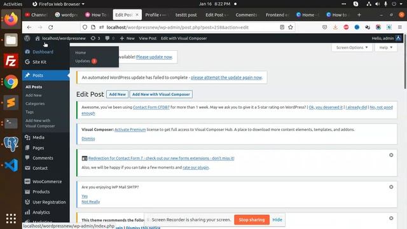Image resolution: width=407 pixels, height=229 pixels.
Task: Click the Products sidebar icon
Action: pos(27,191)
